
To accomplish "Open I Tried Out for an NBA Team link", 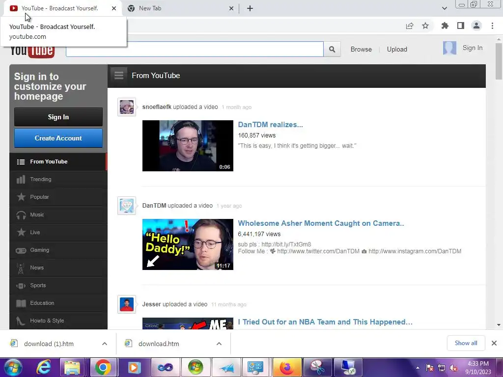I will (325, 322).
